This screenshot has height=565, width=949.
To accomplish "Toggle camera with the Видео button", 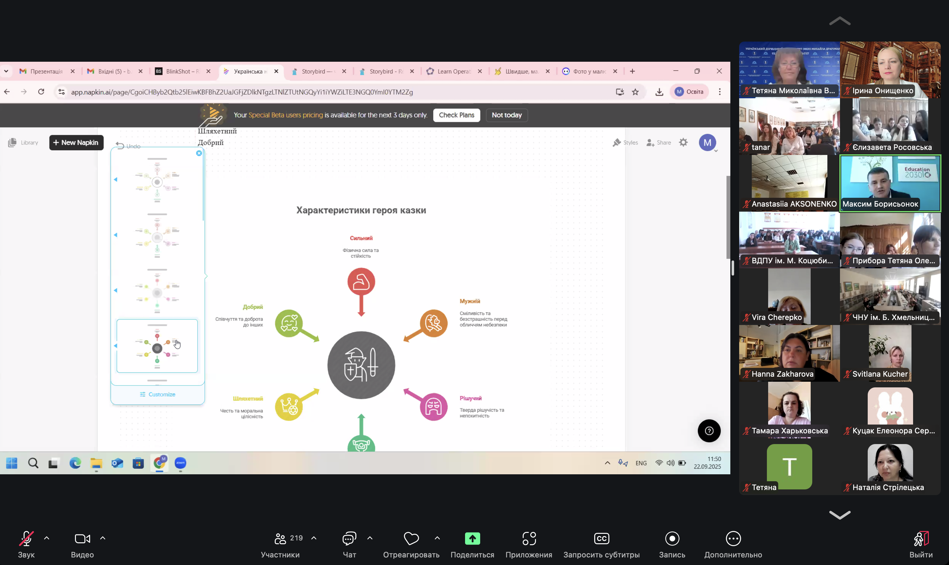I will pyautogui.click(x=82, y=538).
